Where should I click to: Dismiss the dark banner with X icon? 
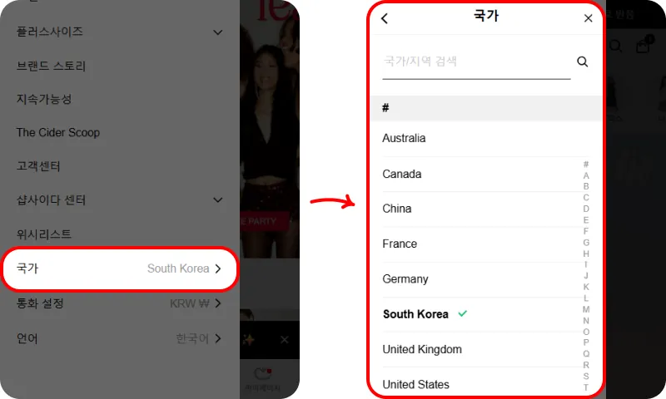pos(284,340)
